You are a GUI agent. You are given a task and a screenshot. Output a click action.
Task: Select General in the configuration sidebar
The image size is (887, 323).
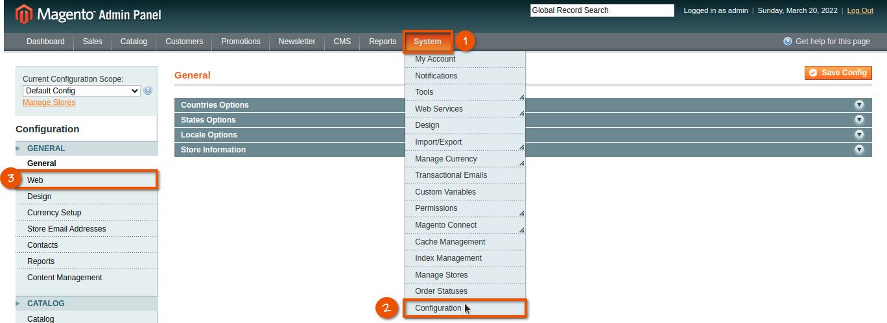tap(86, 163)
